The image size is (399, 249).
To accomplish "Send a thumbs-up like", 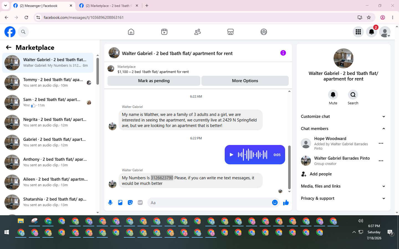I will click(x=286, y=203).
